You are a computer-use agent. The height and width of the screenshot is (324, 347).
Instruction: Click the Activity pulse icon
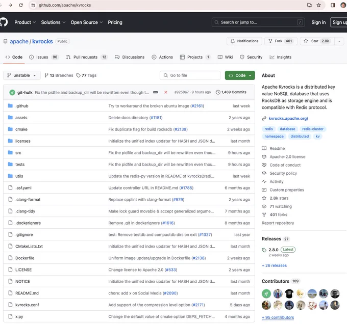click(264, 181)
